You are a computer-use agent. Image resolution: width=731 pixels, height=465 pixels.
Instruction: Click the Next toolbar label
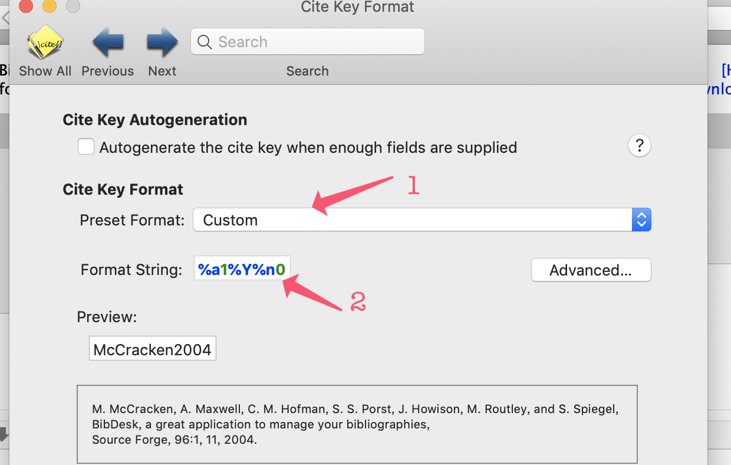162,71
